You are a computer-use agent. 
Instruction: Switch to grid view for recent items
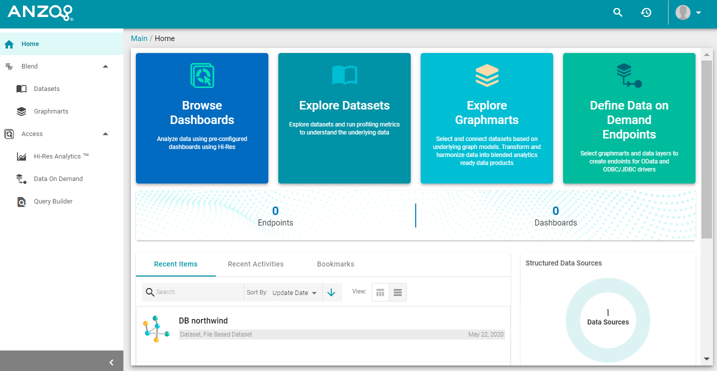pyautogui.click(x=380, y=292)
